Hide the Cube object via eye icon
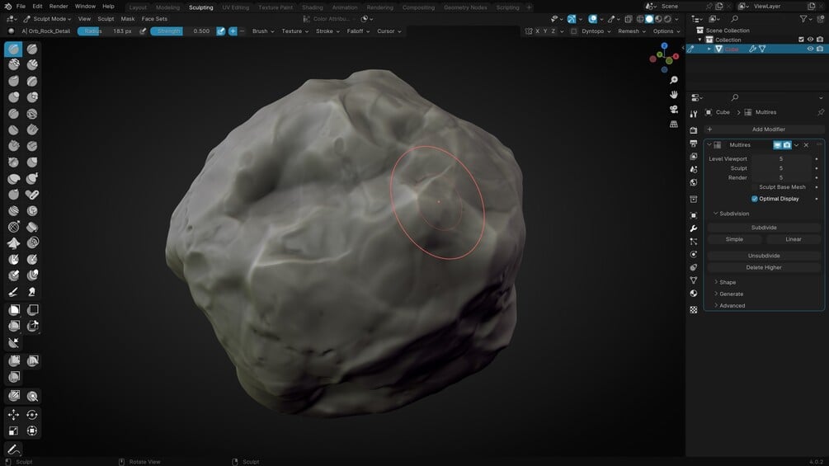Screen dimensions: 829x466 809,49
